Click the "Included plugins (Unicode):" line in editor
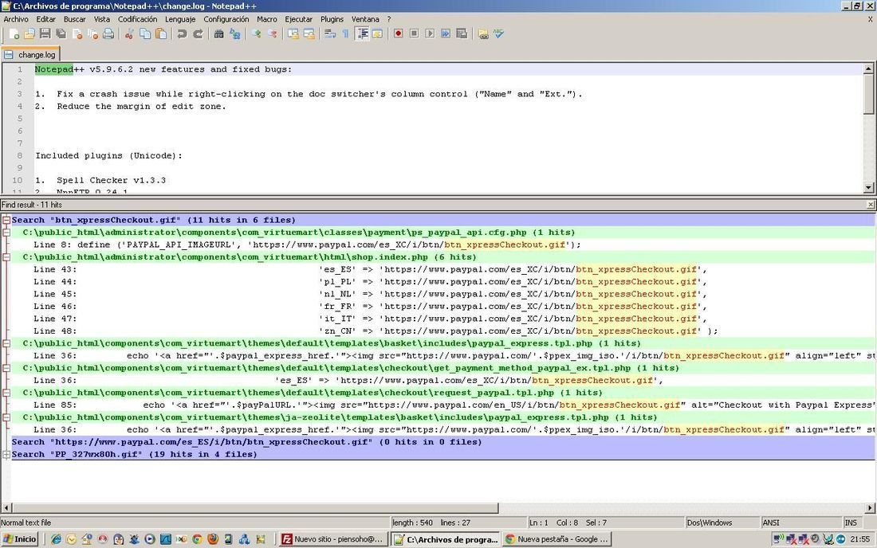 click(109, 156)
